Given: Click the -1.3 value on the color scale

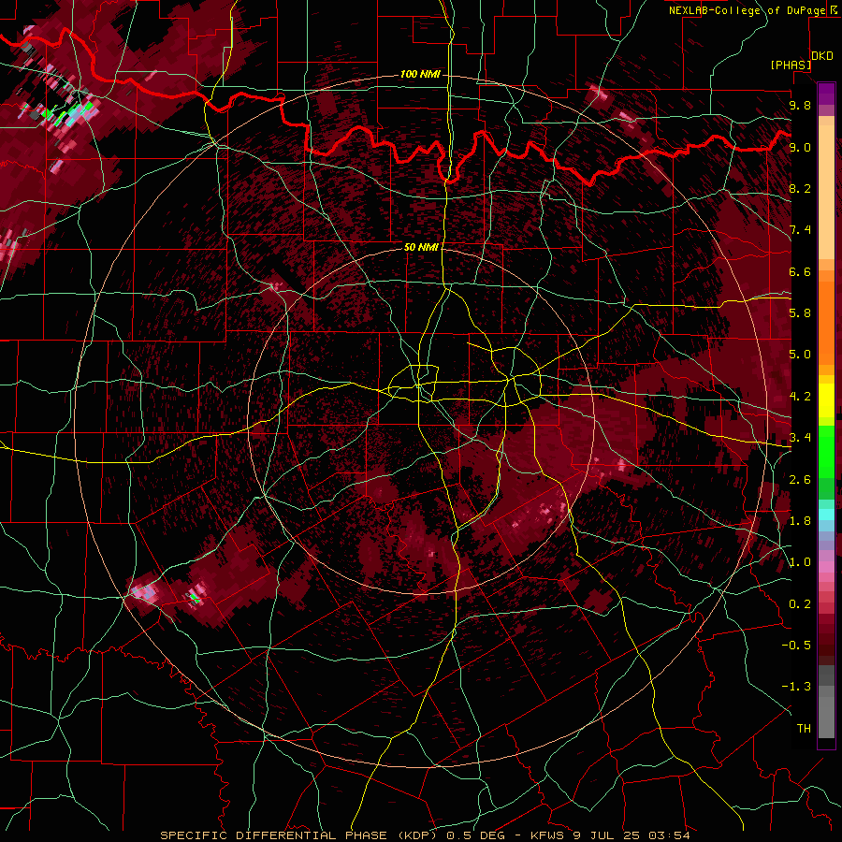Looking at the screenshot, I should (796, 687).
